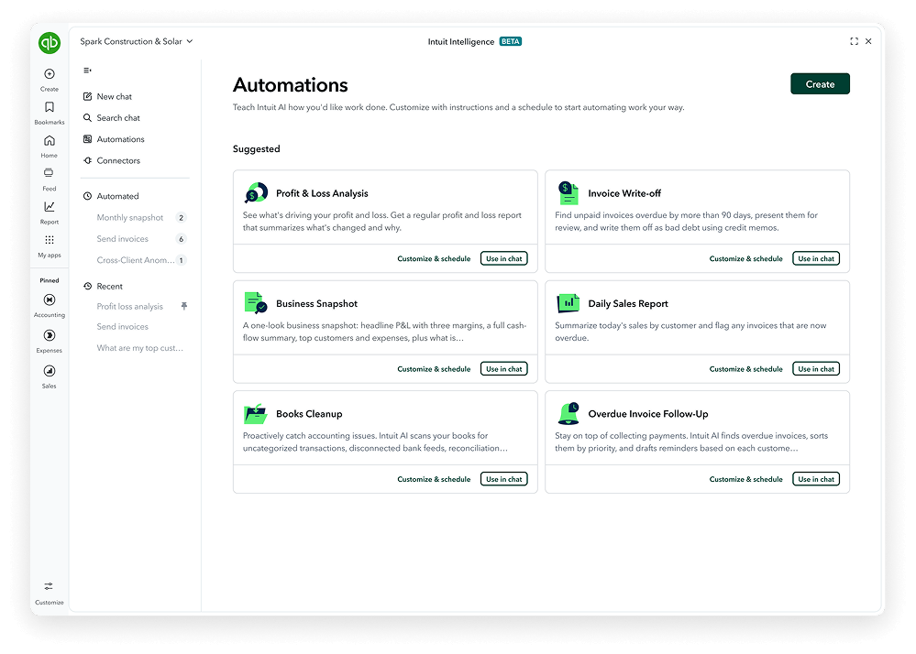Use Profit & Loss Analysis in chat

click(504, 258)
